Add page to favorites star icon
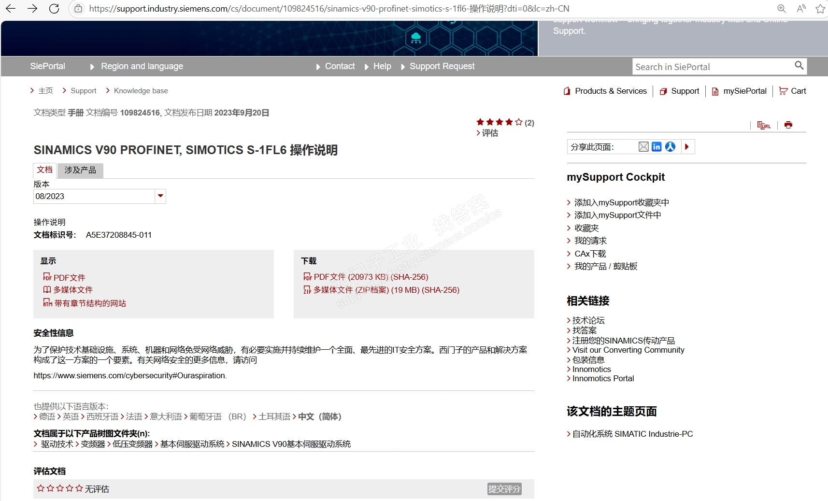The image size is (828, 501). coord(820,9)
